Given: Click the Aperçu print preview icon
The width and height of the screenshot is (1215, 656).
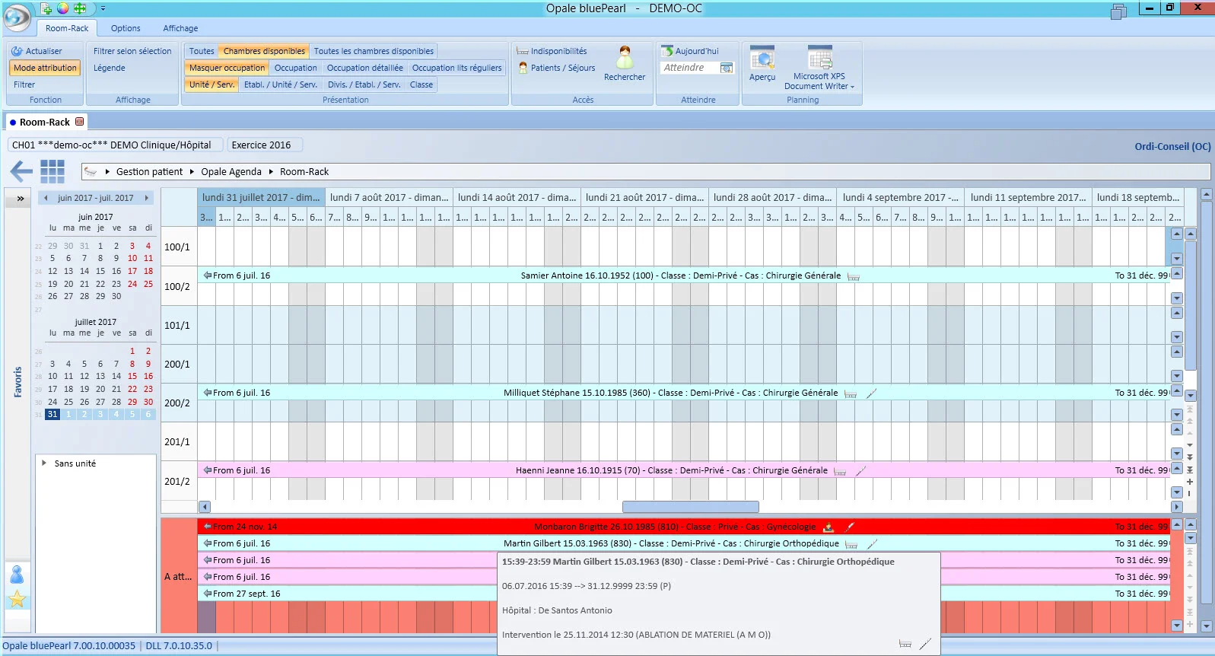Looking at the screenshot, I should [x=762, y=58].
